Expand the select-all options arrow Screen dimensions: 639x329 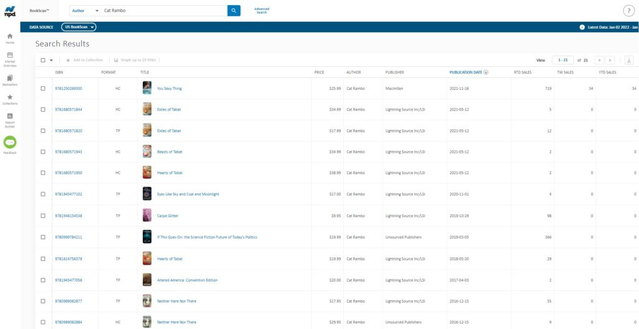(x=51, y=61)
